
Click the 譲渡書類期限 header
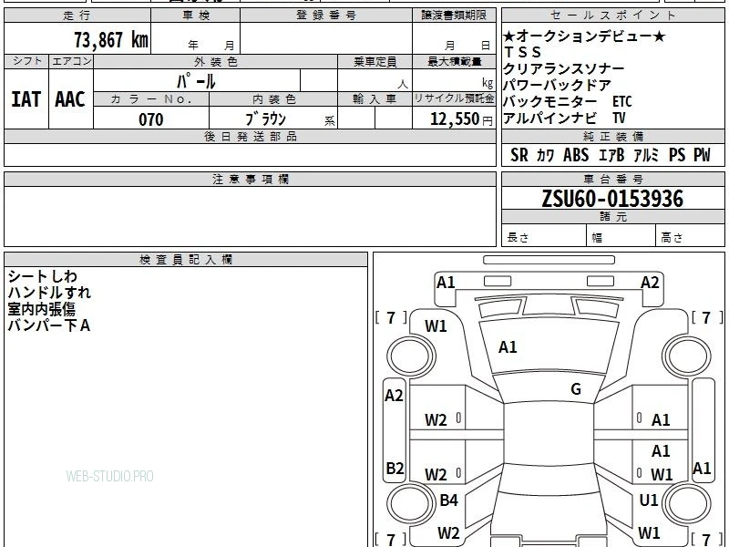point(454,15)
